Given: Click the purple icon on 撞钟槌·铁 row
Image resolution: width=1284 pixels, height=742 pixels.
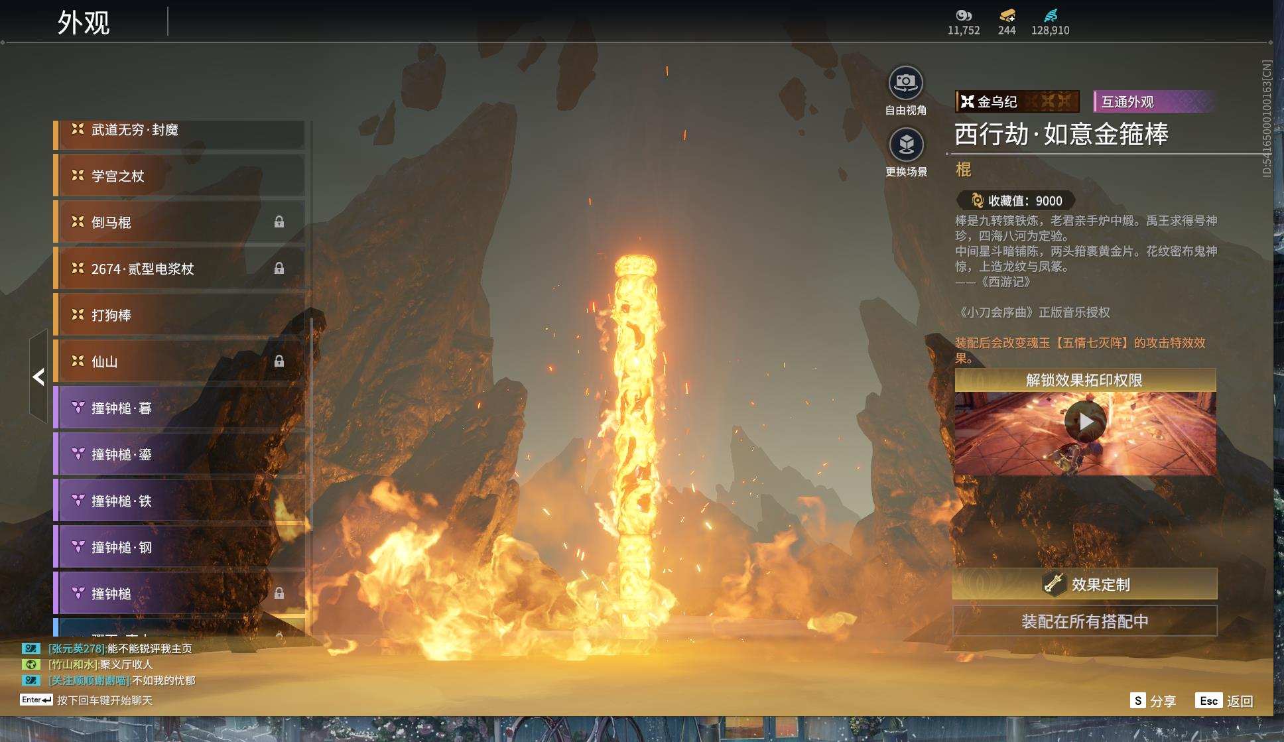Looking at the screenshot, I should coord(78,500).
